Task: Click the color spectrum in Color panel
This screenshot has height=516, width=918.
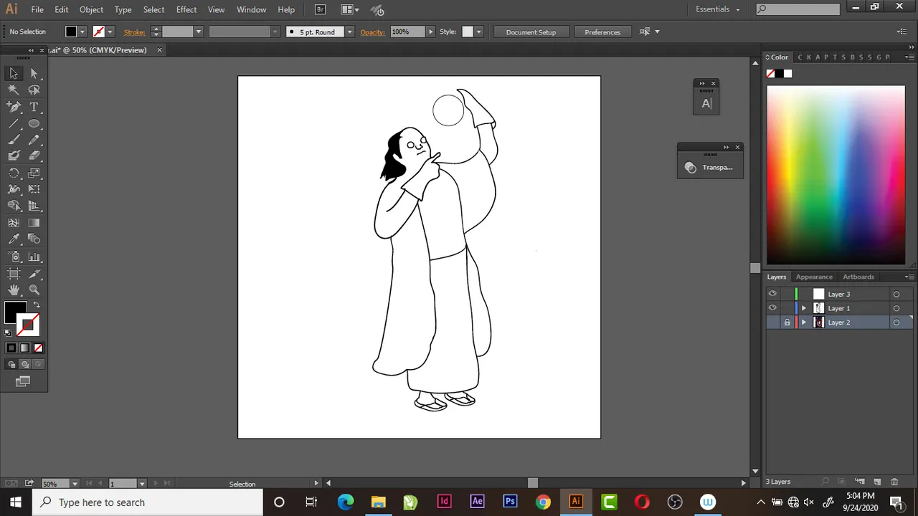Action: coord(836,176)
